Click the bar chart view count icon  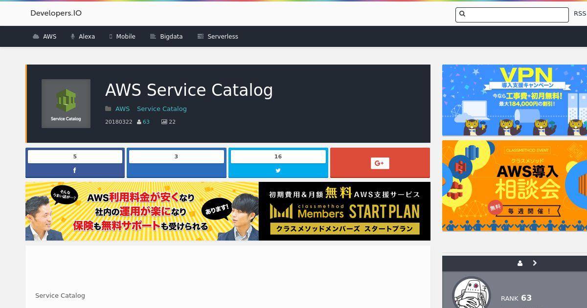point(164,122)
